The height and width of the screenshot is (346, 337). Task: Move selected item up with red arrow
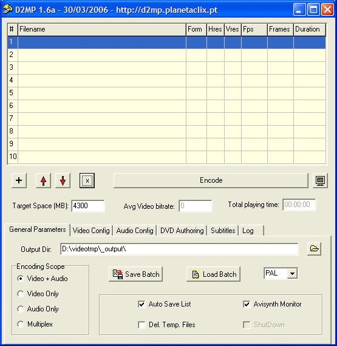point(43,180)
